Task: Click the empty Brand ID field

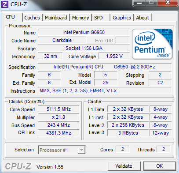Action: coord(123,40)
